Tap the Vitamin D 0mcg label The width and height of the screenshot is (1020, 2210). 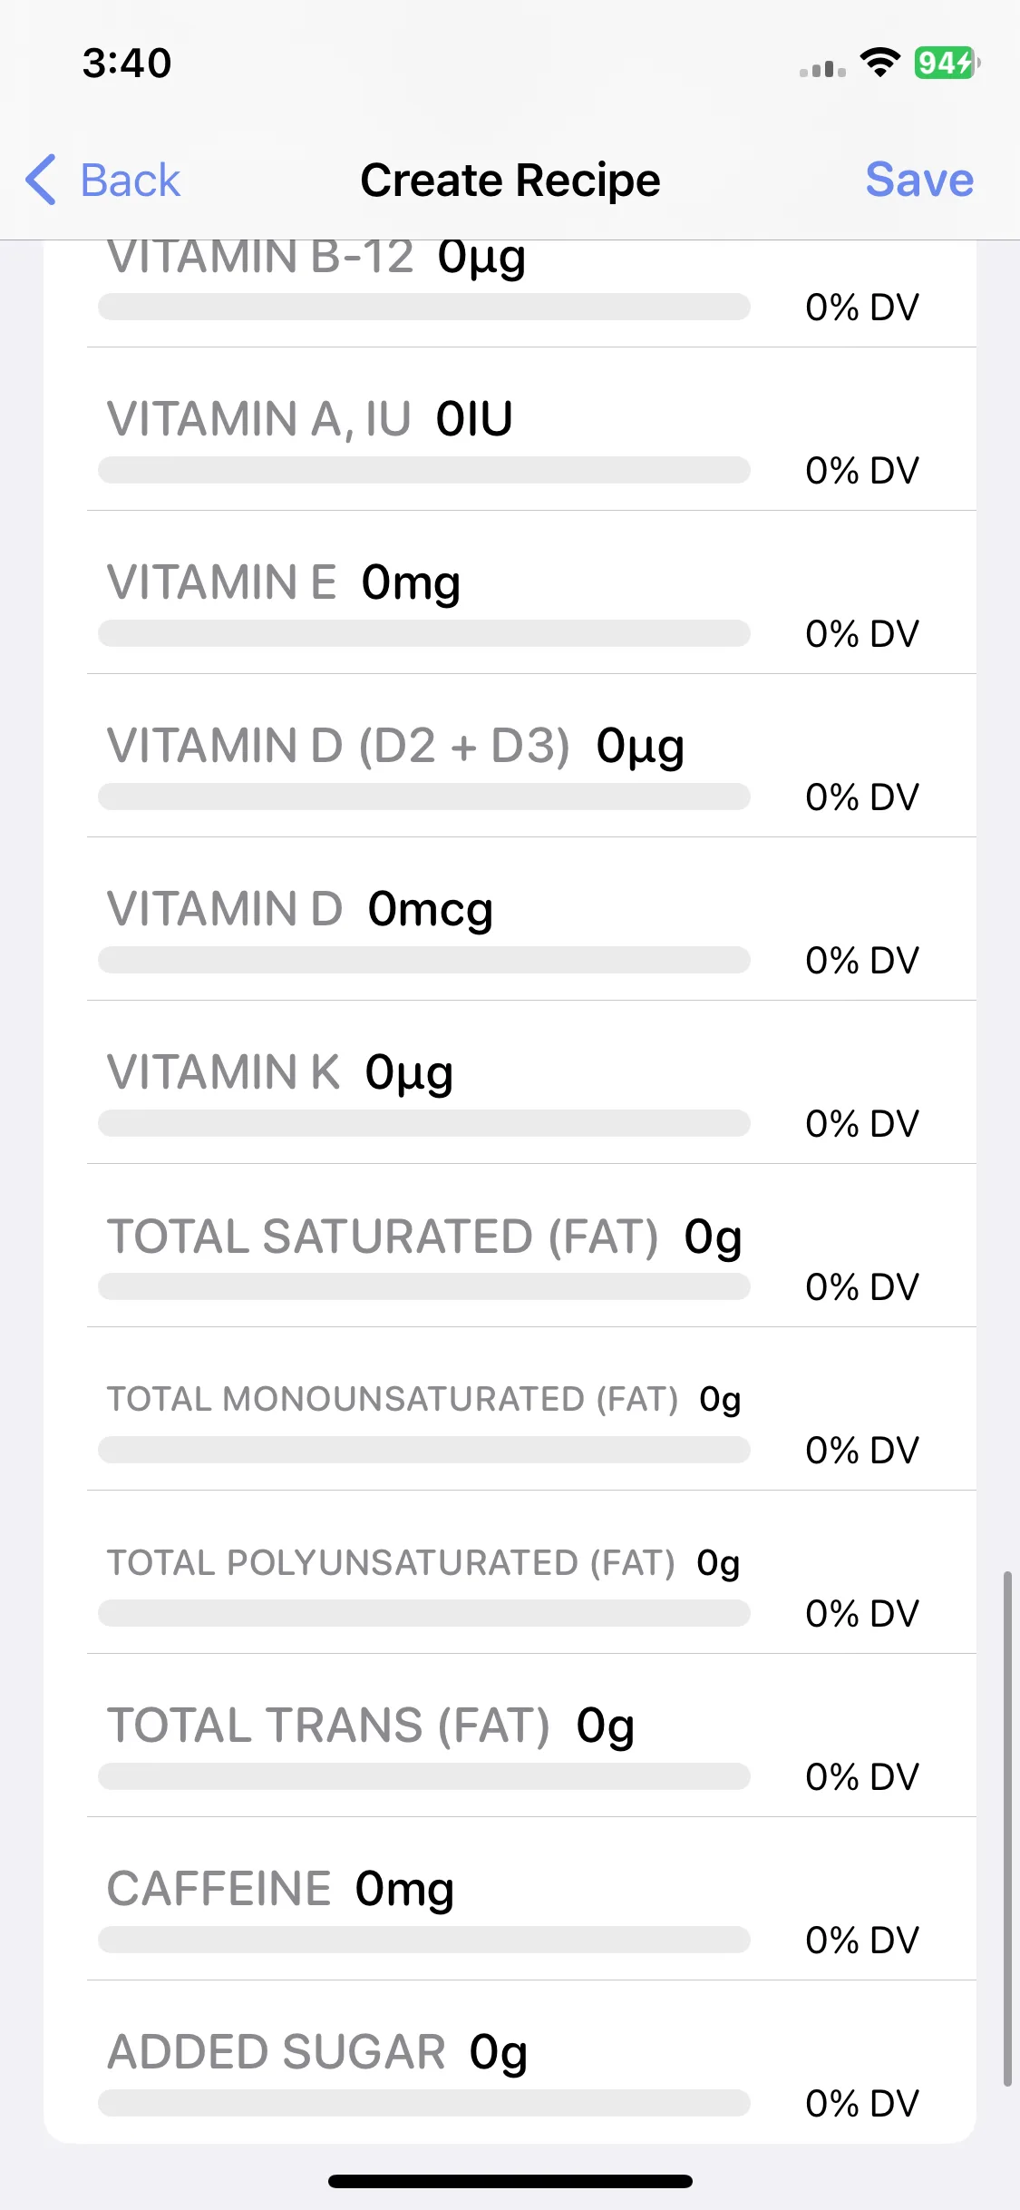[x=300, y=909]
